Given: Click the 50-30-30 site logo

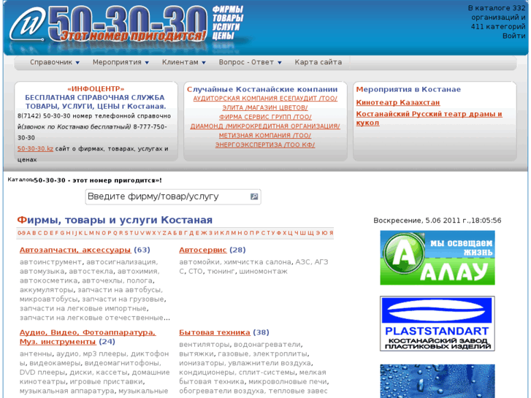Looking at the screenshot, I should [108, 26].
